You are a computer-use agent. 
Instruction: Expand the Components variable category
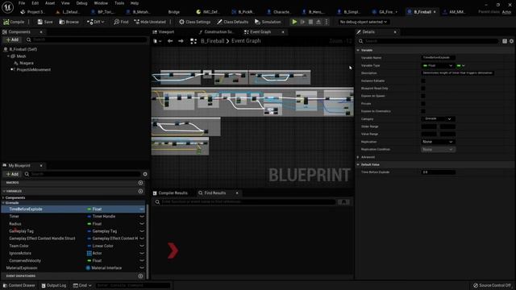pyautogui.click(x=3, y=198)
